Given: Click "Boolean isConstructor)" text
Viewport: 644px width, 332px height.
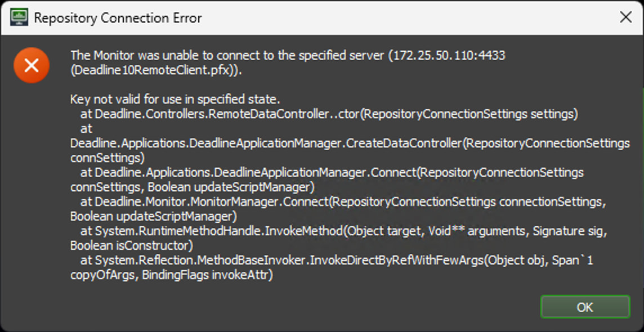Looking at the screenshot, I should (x=132, y=246).
